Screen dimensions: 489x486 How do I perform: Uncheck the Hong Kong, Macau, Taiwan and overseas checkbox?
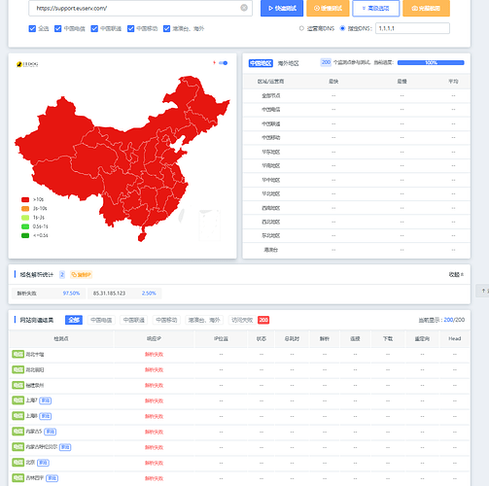point(166,28)
